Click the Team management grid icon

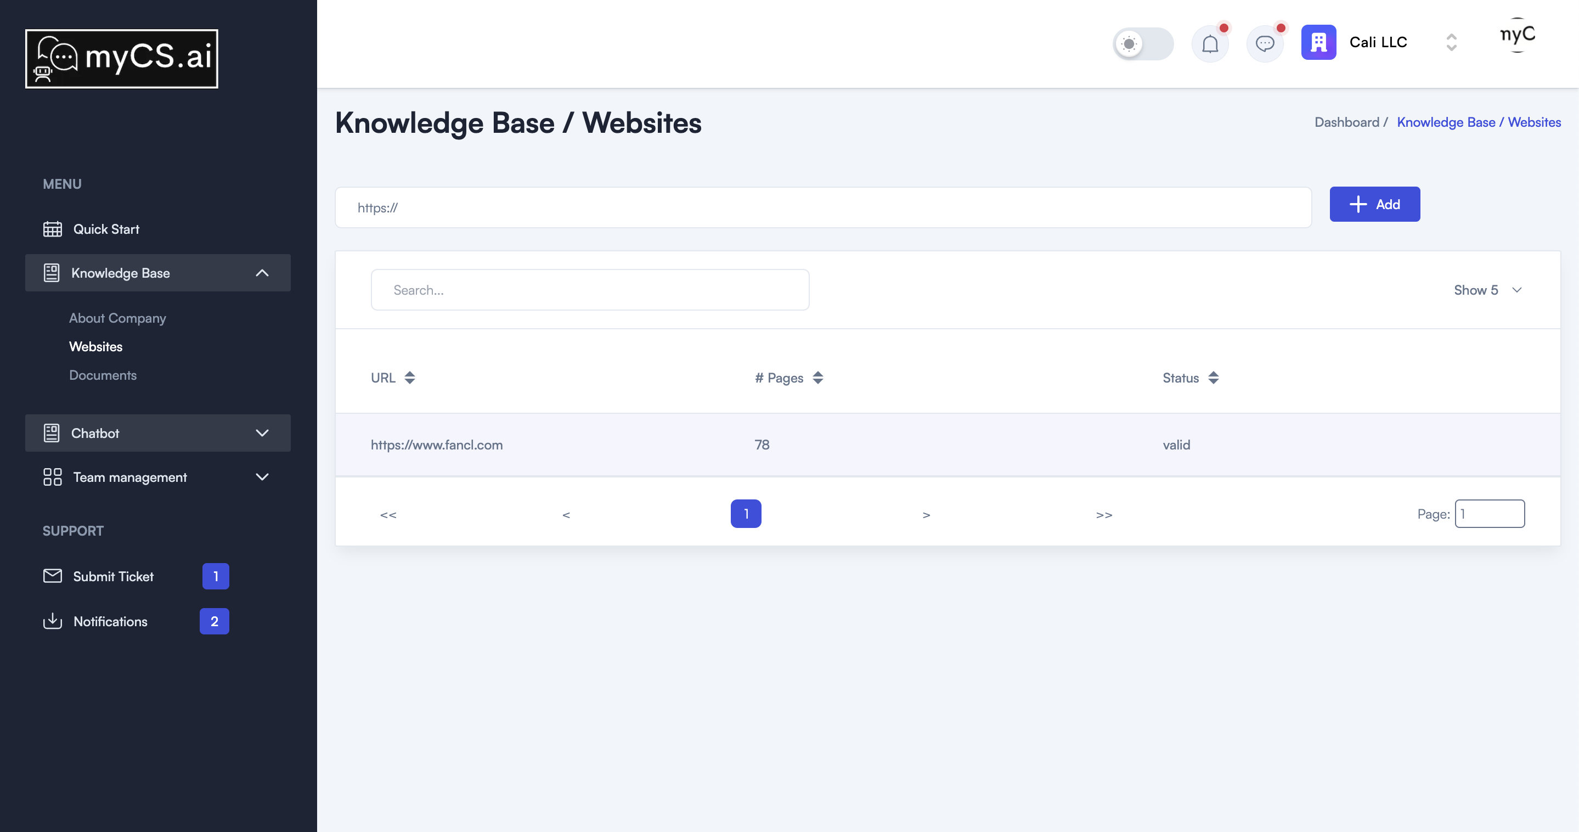(x=53, y=477)
